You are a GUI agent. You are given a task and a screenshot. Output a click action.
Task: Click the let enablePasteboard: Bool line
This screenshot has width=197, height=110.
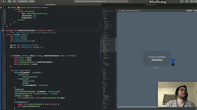[23, 41]
